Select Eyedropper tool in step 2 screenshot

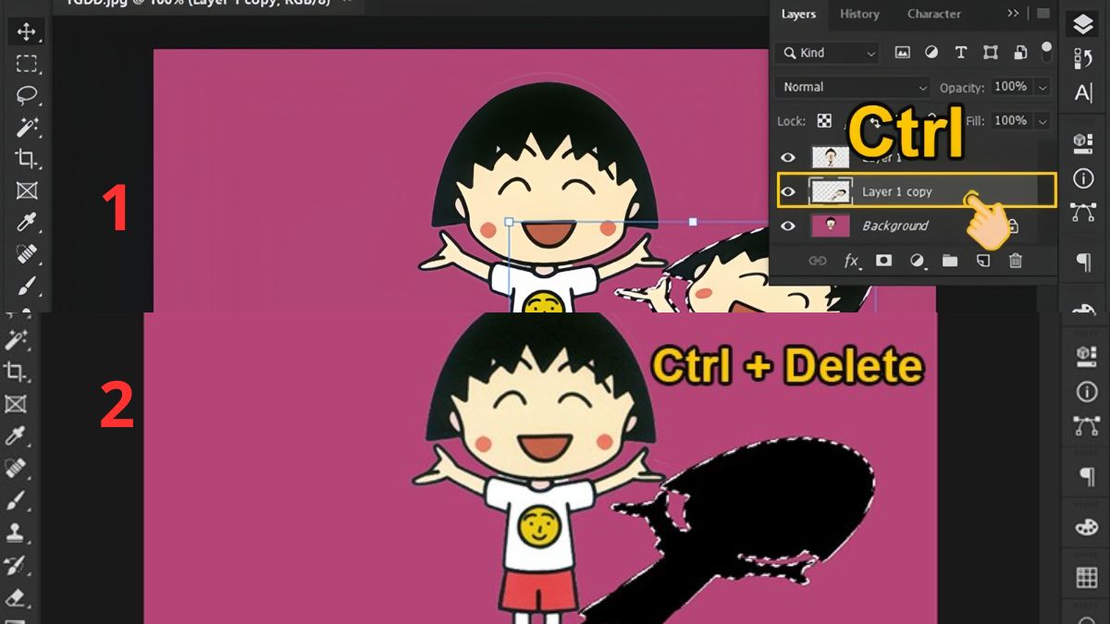click(16, 435)
